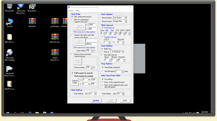Viewport: 217px width, 121px height.
Task: Open the About menu
Action: [x=71, y=11]
